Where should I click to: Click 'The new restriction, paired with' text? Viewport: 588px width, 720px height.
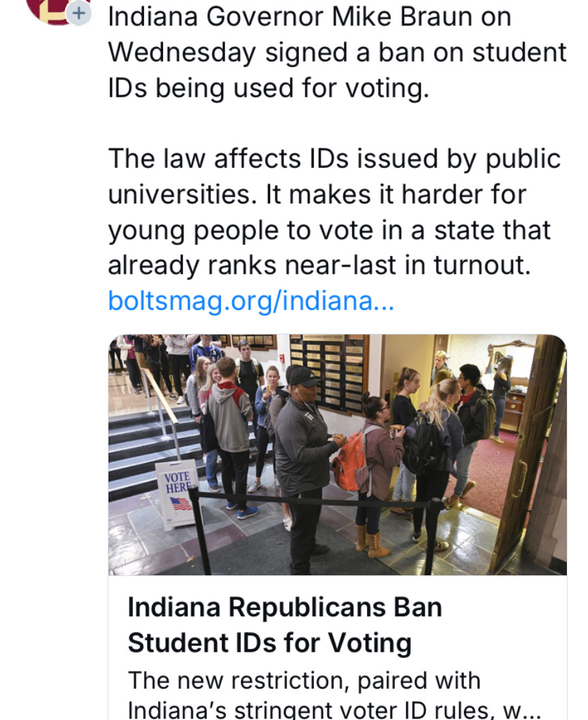(304, 680)
